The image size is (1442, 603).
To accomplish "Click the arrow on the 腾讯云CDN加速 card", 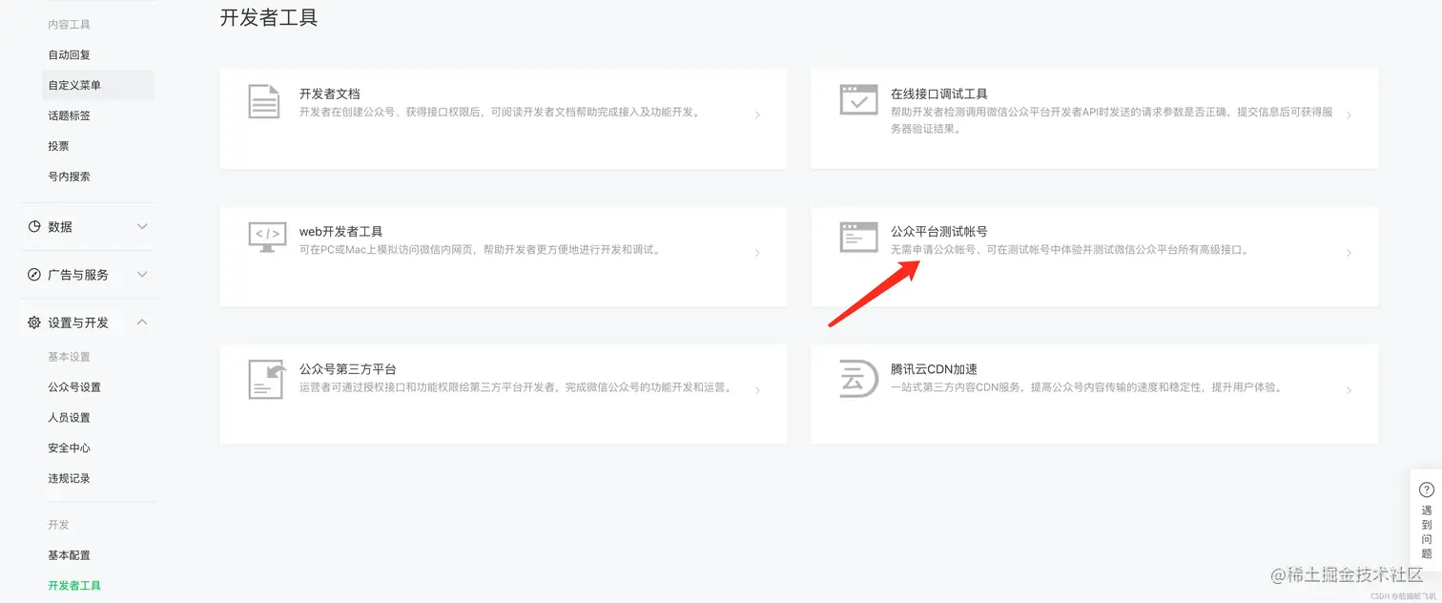I will 1349,390.
